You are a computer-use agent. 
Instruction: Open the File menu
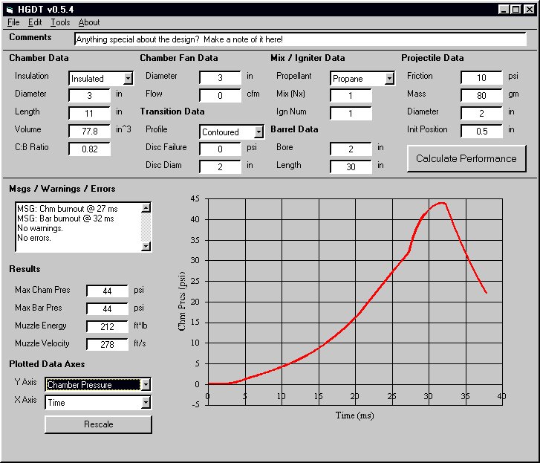pyautogui.click(x=13, y=22)
